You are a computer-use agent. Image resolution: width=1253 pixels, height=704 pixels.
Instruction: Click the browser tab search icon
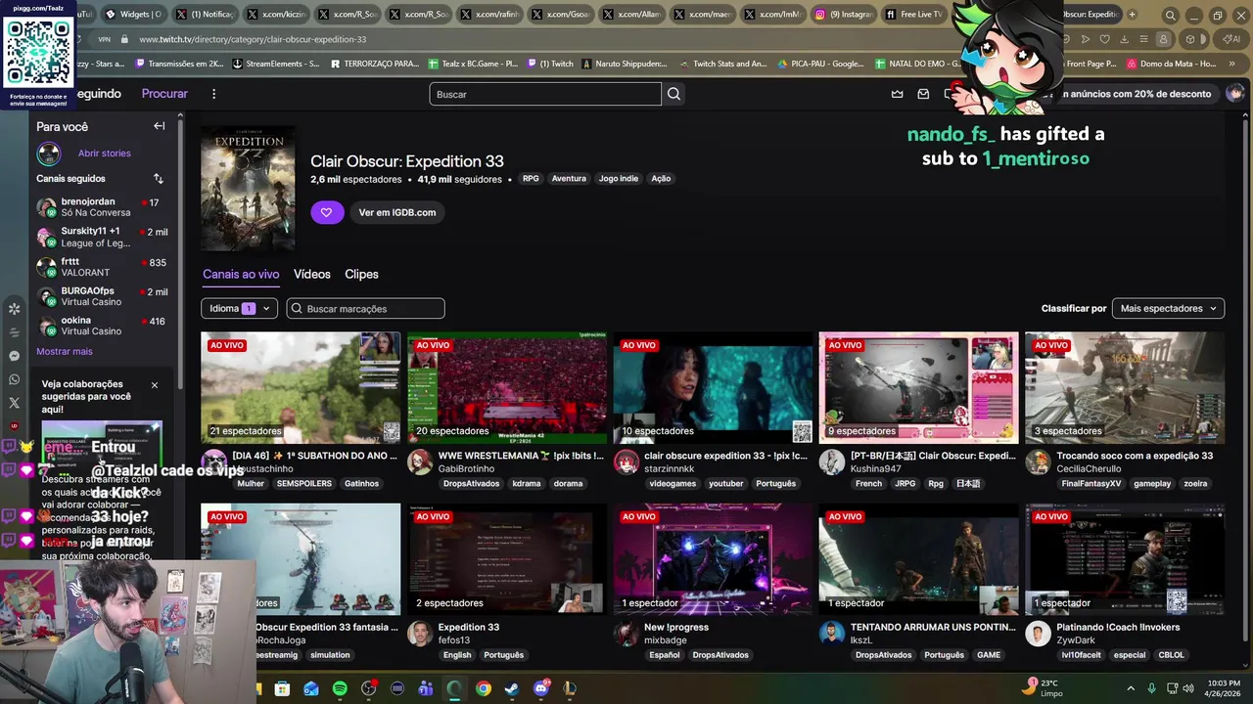1170,15
